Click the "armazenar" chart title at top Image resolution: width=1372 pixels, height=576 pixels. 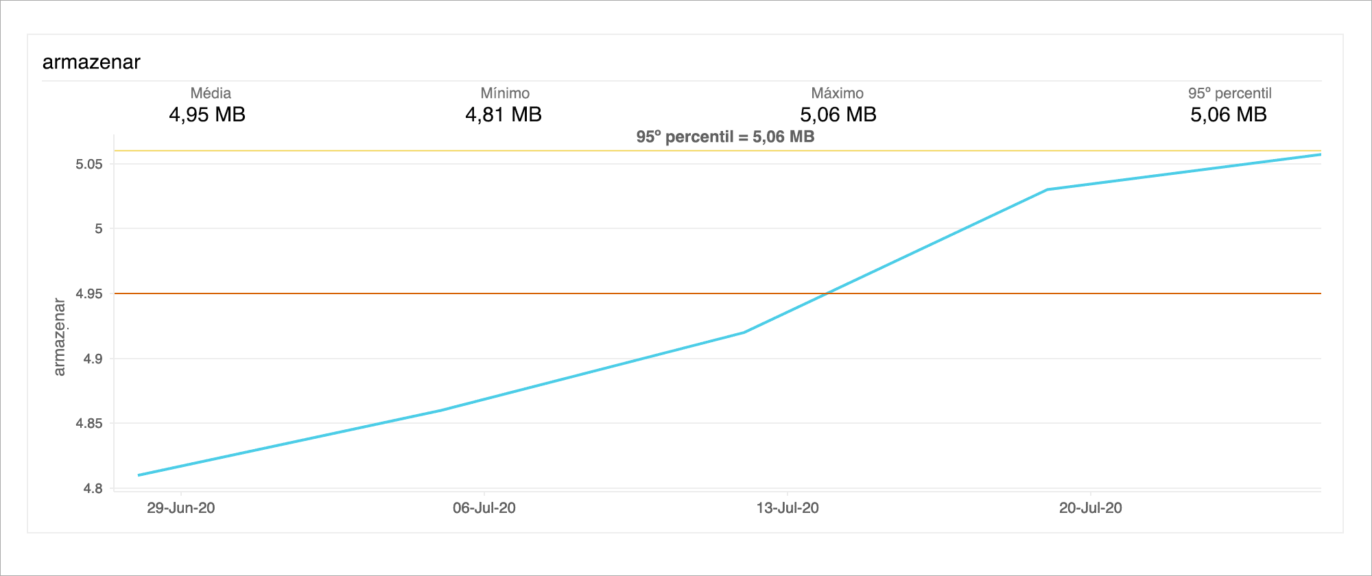(x=91, y=62)
